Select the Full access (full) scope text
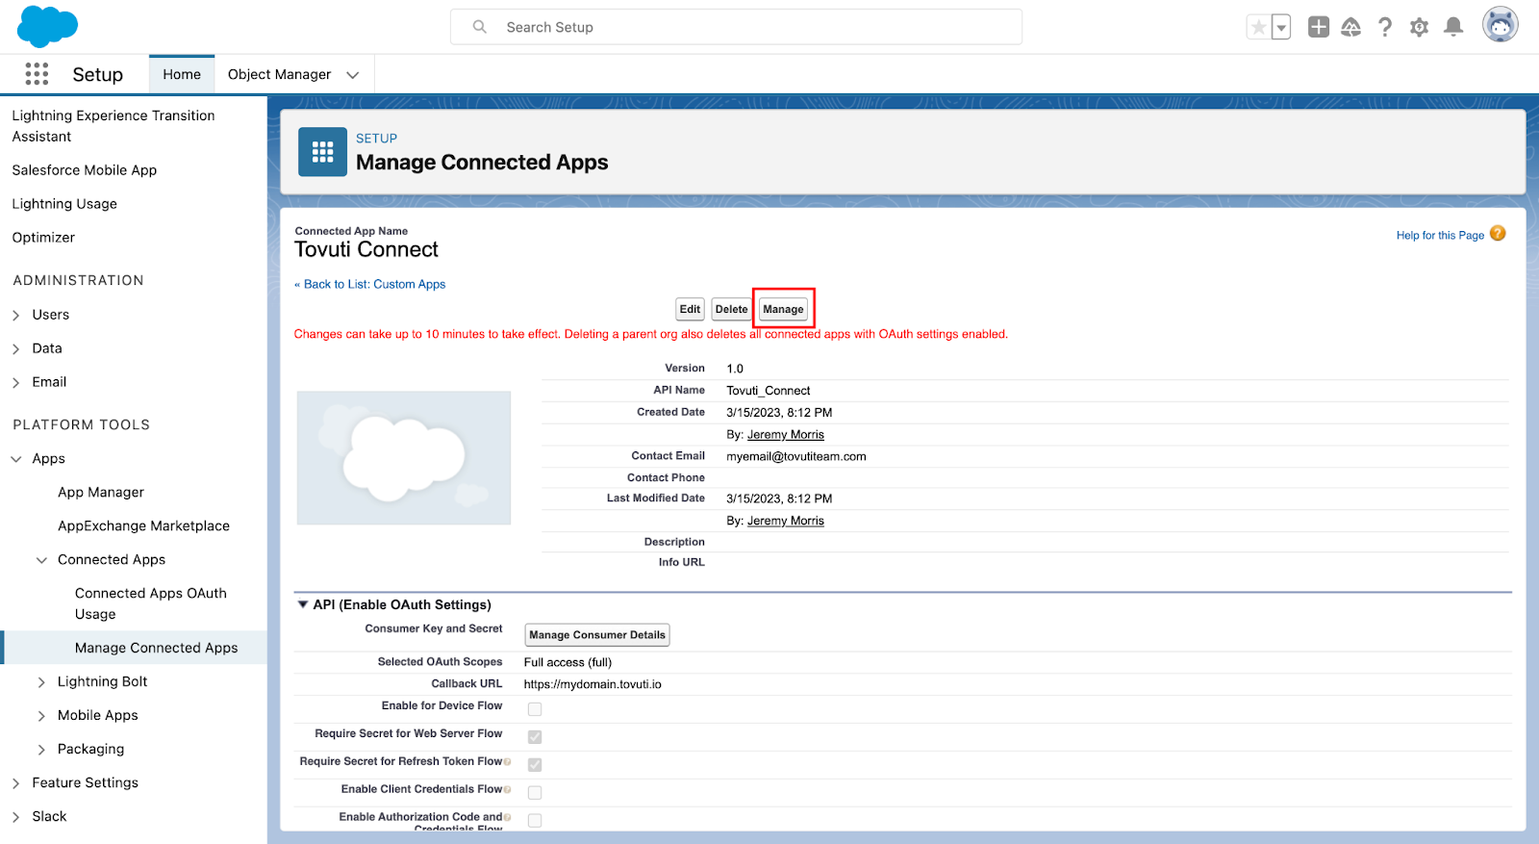This screenshot has width=1539, height=844. coord(568,662)
